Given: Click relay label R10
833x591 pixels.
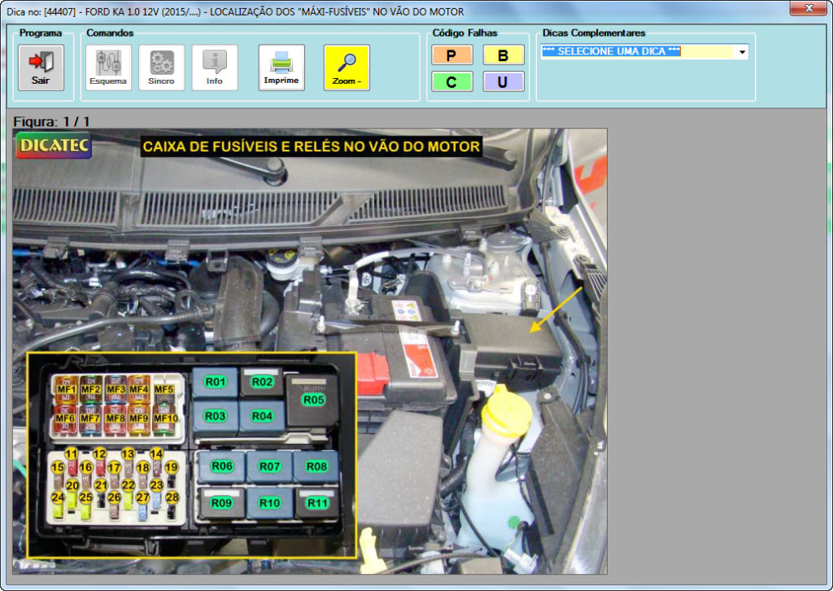Looking at the screenshot, I should pos(270,503).
